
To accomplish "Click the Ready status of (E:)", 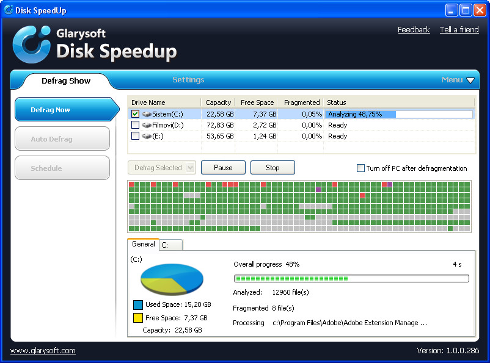I will point(337,136).
